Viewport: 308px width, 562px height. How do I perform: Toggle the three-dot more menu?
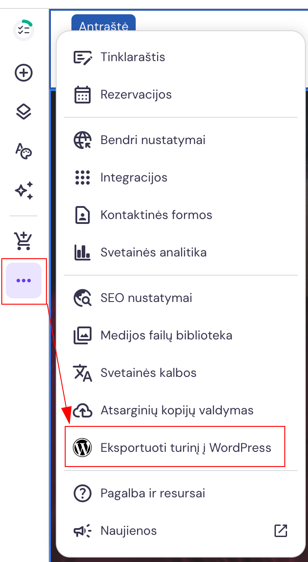coord(24,281)
